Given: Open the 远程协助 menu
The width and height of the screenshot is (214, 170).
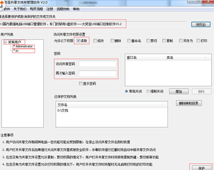Looking at the screenshot, I should pyautogui.click(x=63, y=9).
